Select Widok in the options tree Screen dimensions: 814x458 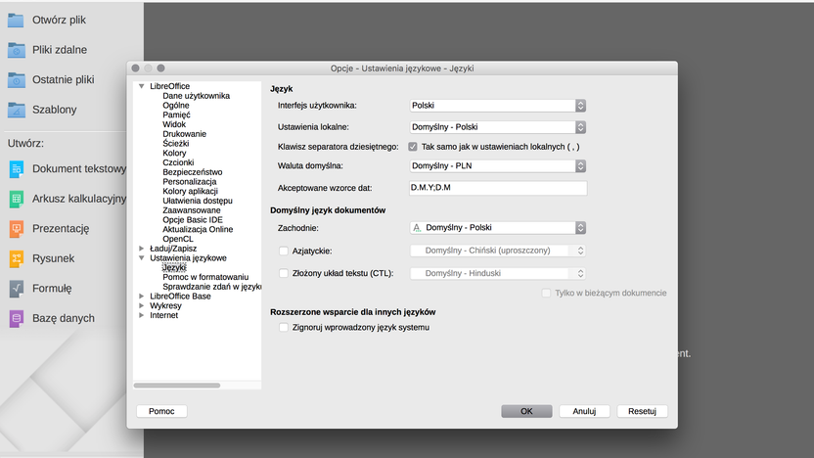pyautogui.click(x=174, y=124)
